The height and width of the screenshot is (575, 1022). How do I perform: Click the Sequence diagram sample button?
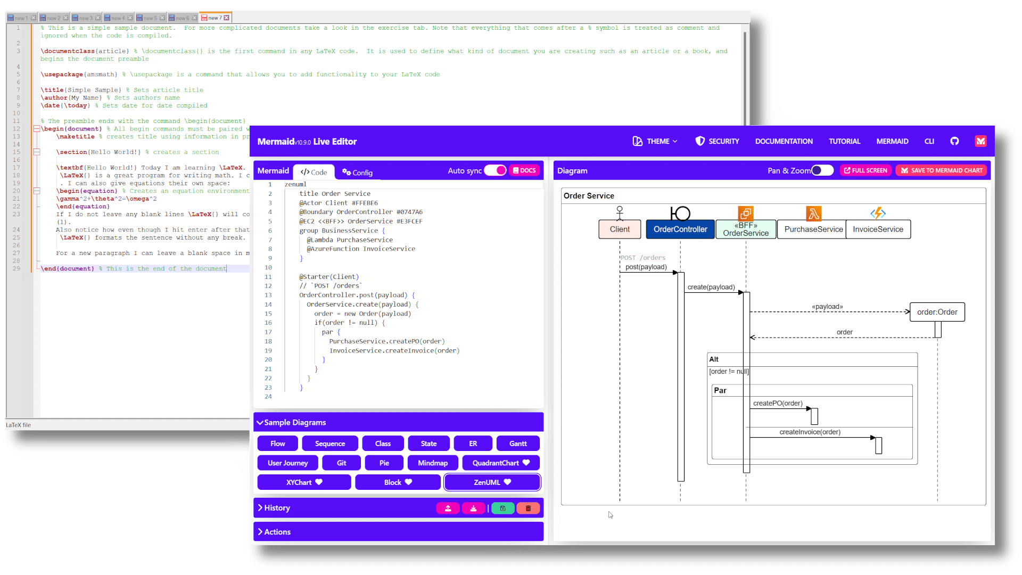330,443
